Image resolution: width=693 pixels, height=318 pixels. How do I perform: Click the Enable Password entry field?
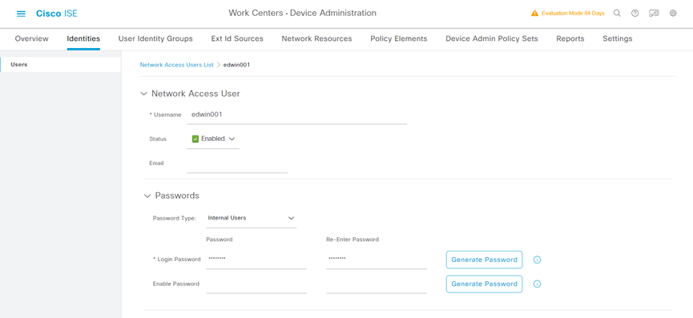coord(256,284)
